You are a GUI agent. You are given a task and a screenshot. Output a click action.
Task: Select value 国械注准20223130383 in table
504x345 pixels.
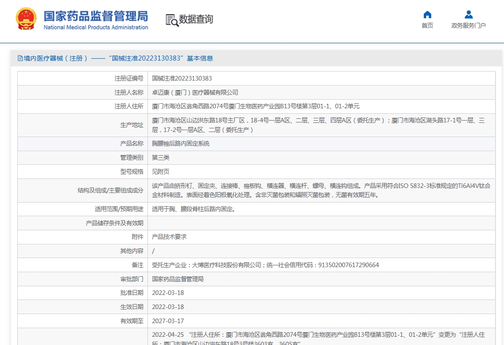[x=182, y=78]
